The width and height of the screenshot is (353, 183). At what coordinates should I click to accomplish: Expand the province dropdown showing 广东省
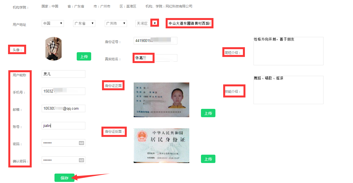click(x=84, y=23)
